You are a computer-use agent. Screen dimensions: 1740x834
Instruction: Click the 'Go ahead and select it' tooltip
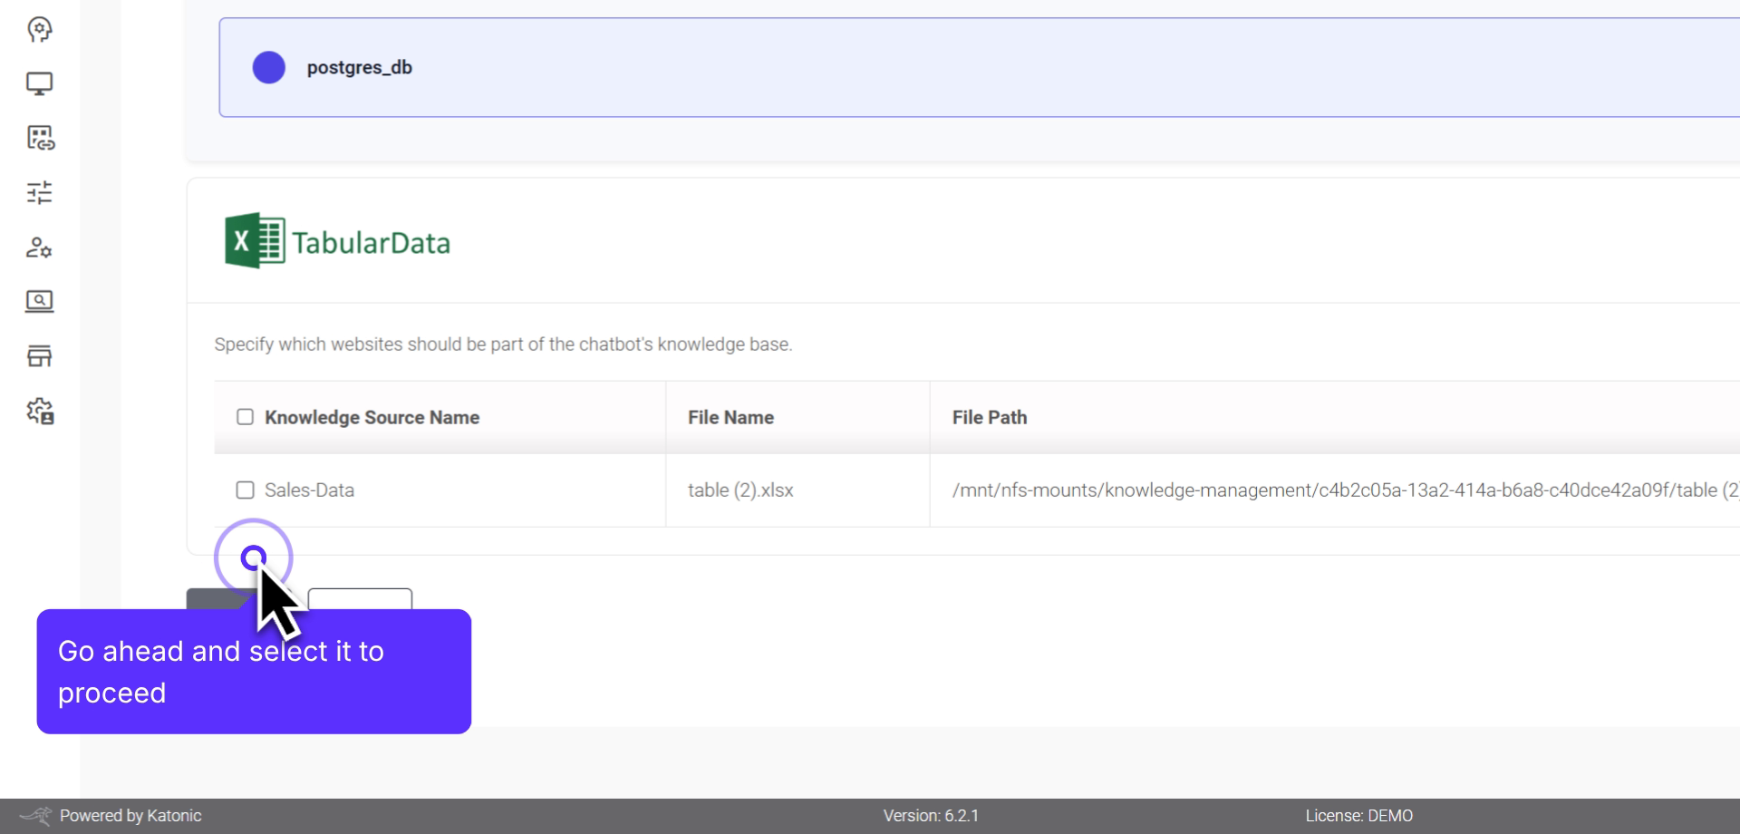254,671
